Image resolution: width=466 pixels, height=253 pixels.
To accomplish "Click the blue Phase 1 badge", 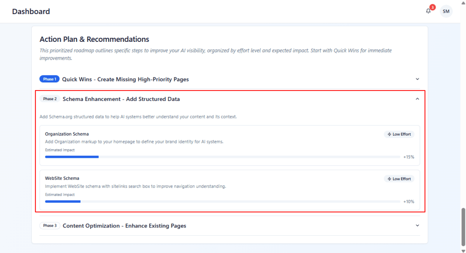I will [x=49, y=79].
